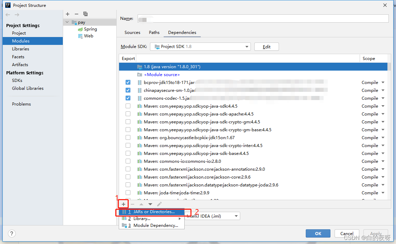Uncheck export for commons-codec-1.5.jar
The height and width of the screenshot is (244, 396).
click(128, 98)
